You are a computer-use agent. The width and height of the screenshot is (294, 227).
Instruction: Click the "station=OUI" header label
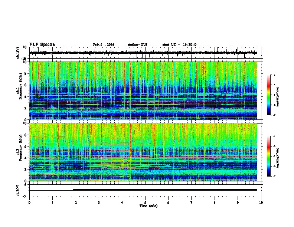[x=137, y=45]
